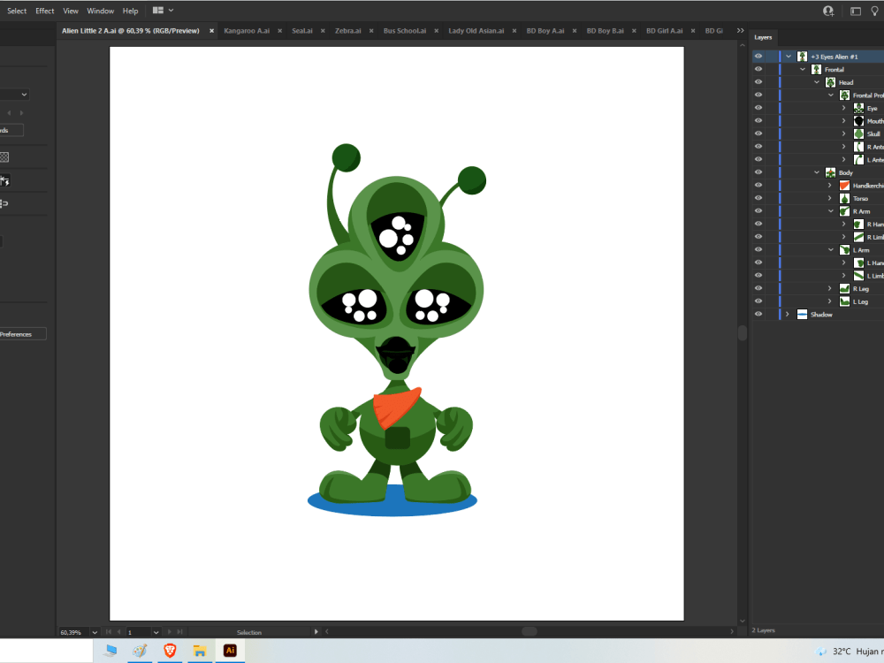Open the zoom level dropdown in status bar
The image size is (884, 663).
tap(94, 632)
